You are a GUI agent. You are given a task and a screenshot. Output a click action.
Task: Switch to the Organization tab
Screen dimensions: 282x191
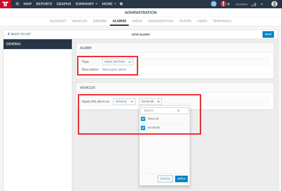coord(161,21)
